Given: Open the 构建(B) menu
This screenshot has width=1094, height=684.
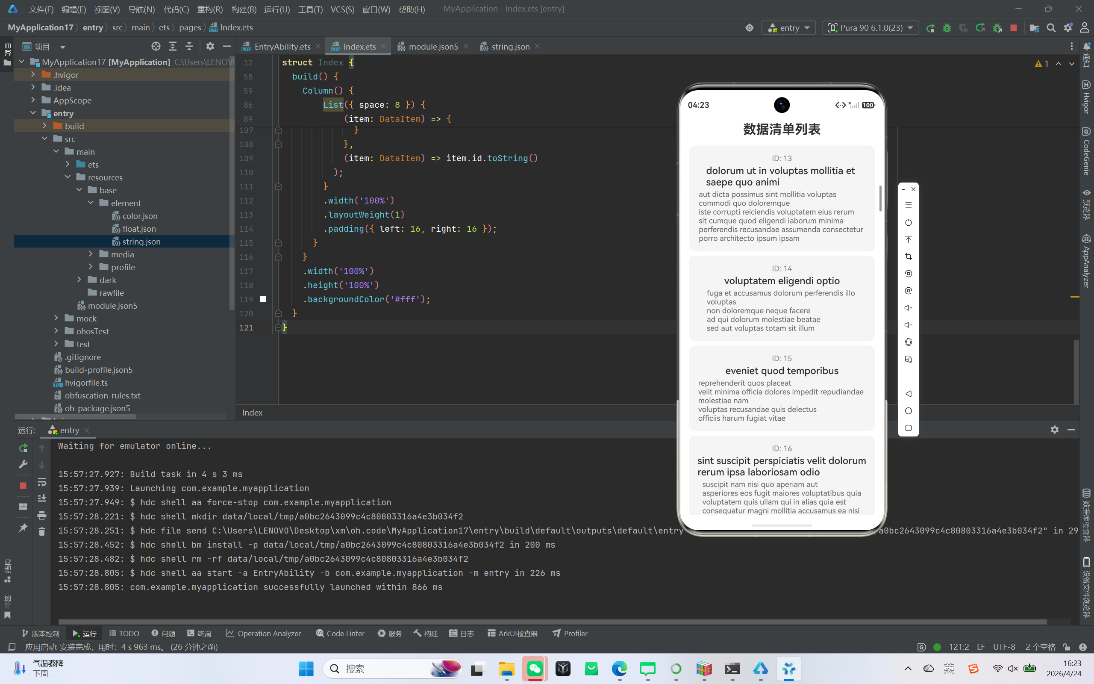Looking at the screenshot, I should click(243, 9).
